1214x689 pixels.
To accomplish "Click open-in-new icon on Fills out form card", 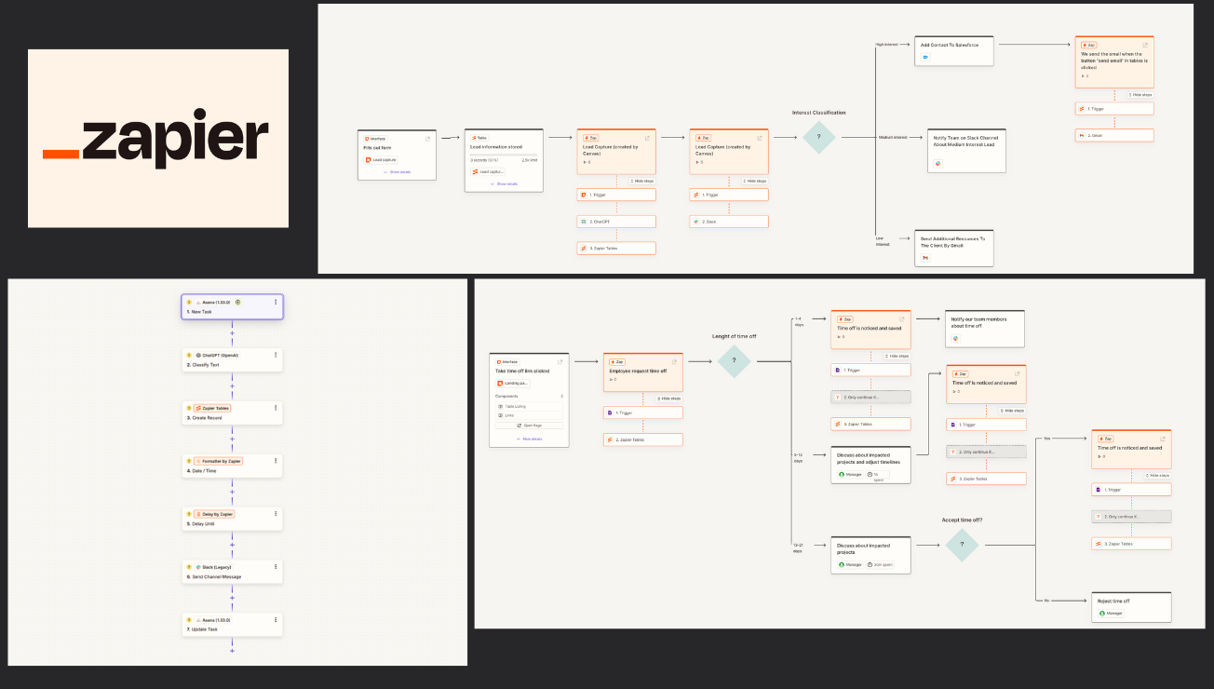I will pos(428,138).
